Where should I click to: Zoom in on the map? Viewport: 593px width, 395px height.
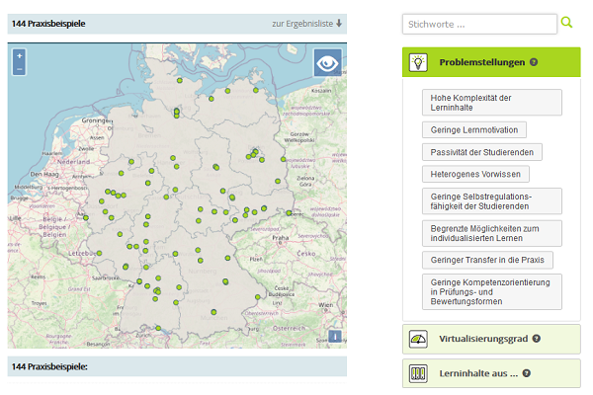tap(19, 56)
